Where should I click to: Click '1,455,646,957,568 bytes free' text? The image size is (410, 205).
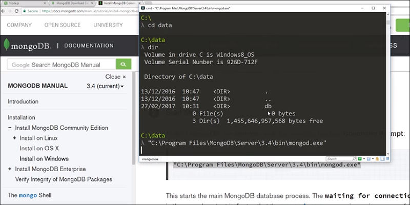pos(275,121)
